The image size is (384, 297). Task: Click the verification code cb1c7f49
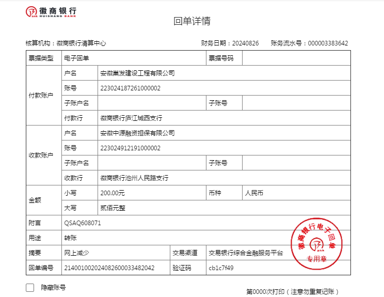[221, 268]
